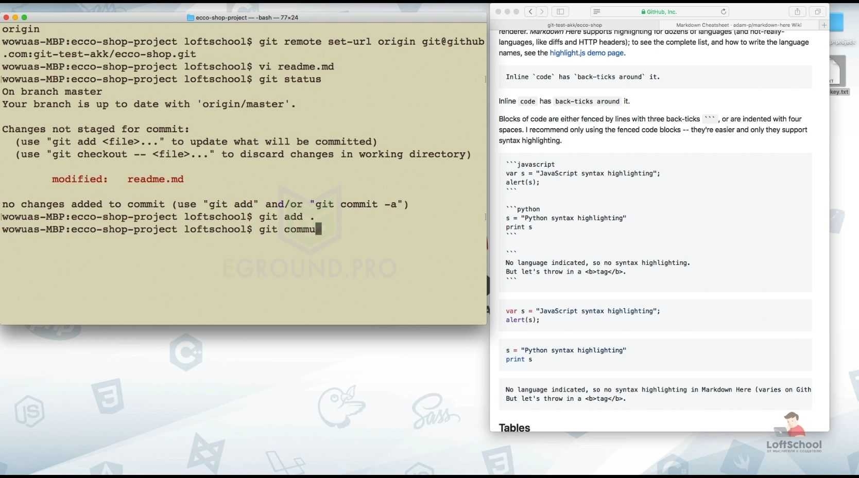Click the red 'modified: readme.md' line
Image resolution: width=859 pixels, height=478 pixels.
pos(117,179)
